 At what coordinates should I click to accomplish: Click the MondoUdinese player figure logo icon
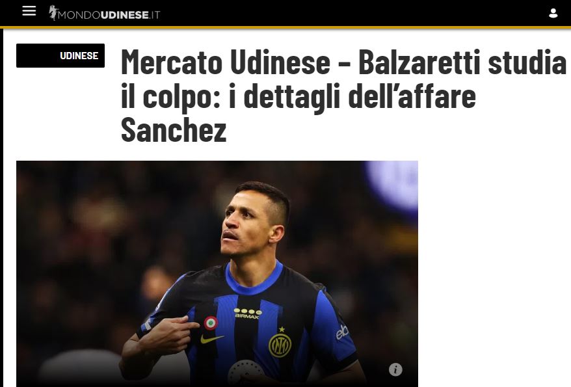[53, 12]
